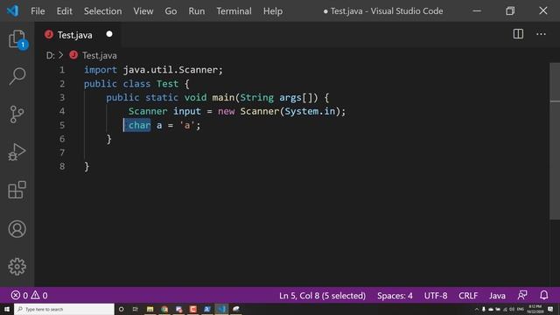The image size is (560, 315).
Task: Open Task View on the taskbar
Action: tap(136, 309)
